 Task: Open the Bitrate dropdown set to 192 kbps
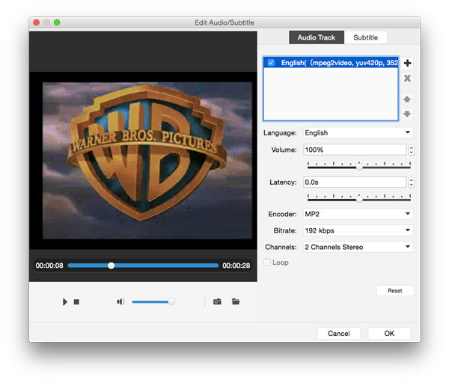pyautogui.click(x=358, y=230)
